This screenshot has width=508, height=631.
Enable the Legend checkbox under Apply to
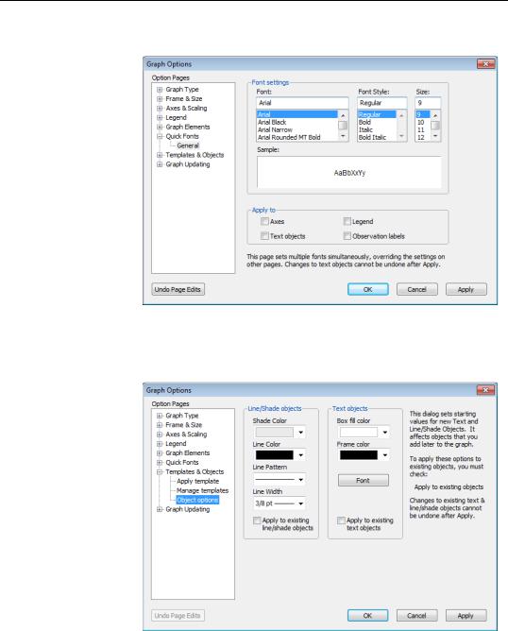click(x=347, y=221)
